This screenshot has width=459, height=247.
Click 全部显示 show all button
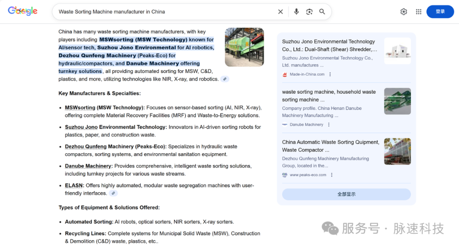[x=346, y=194]
